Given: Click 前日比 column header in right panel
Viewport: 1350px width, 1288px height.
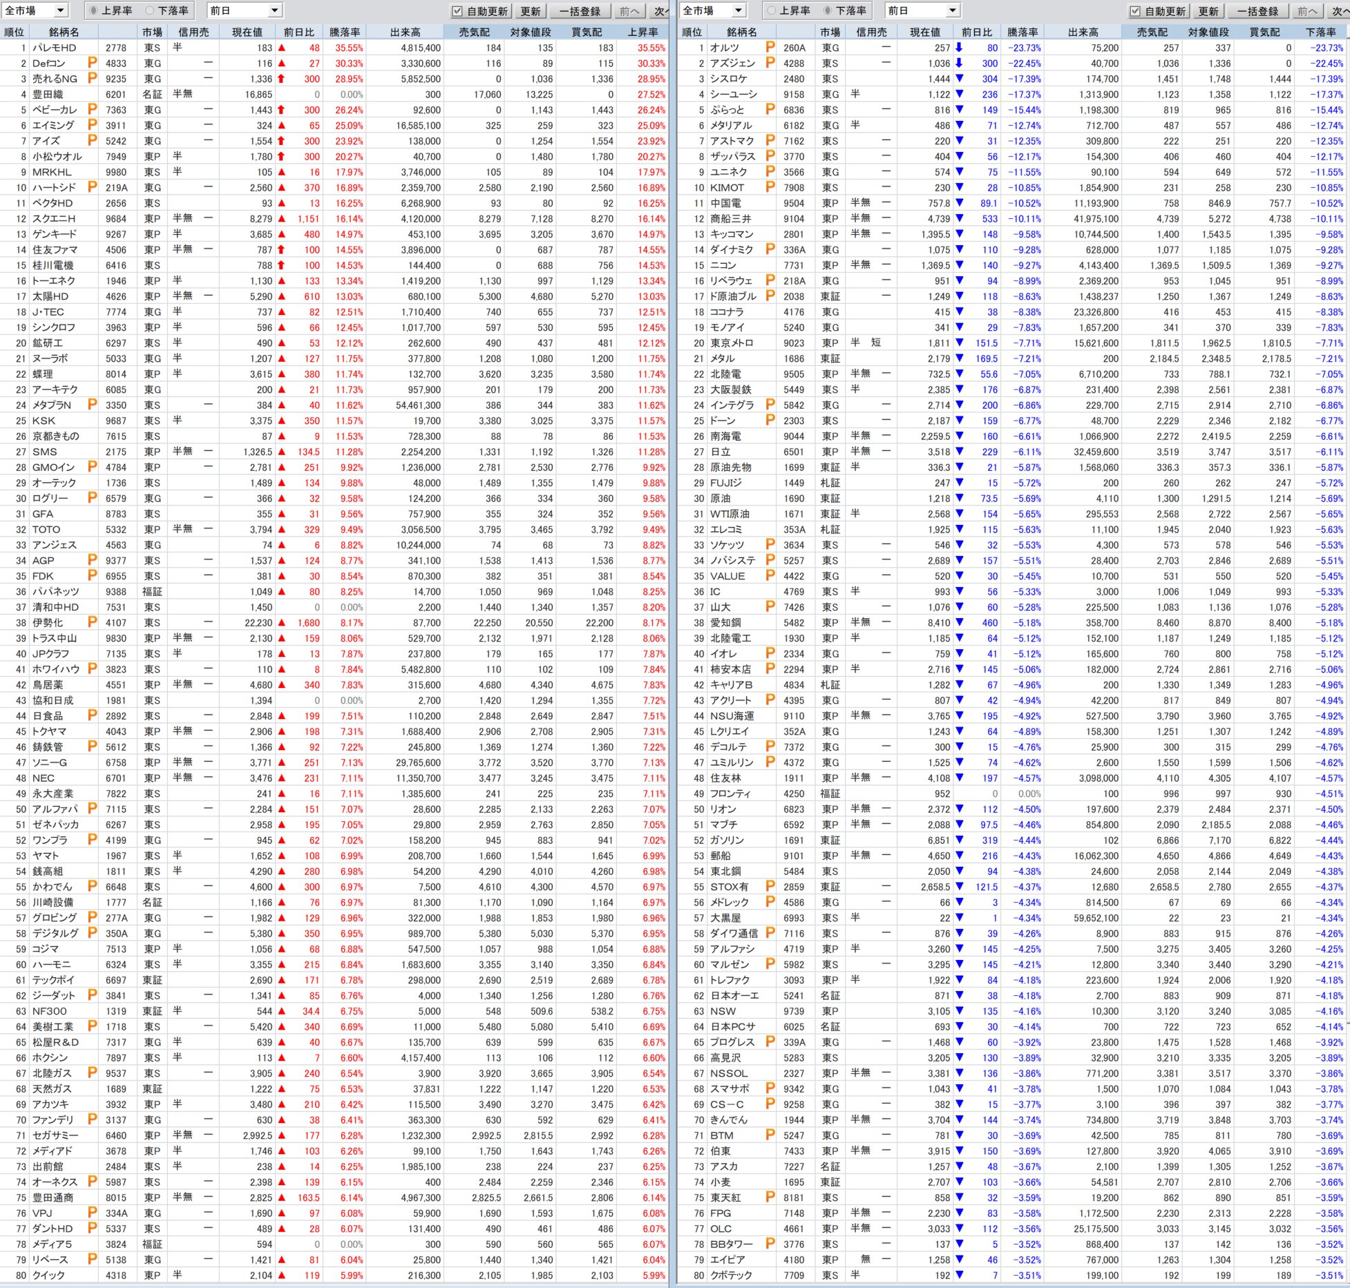Looking at the screenshot, I should point(976,32).
